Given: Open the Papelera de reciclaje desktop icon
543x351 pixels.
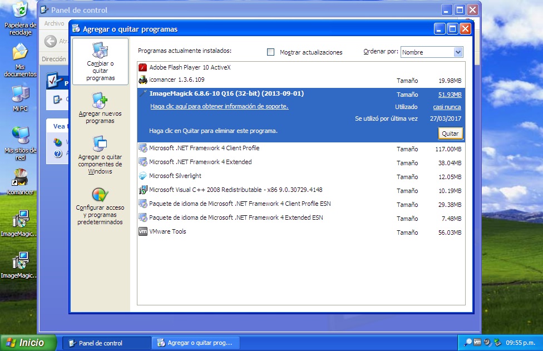Looking at the screenshot, I should pyautogui.click(x=20, y=18).
